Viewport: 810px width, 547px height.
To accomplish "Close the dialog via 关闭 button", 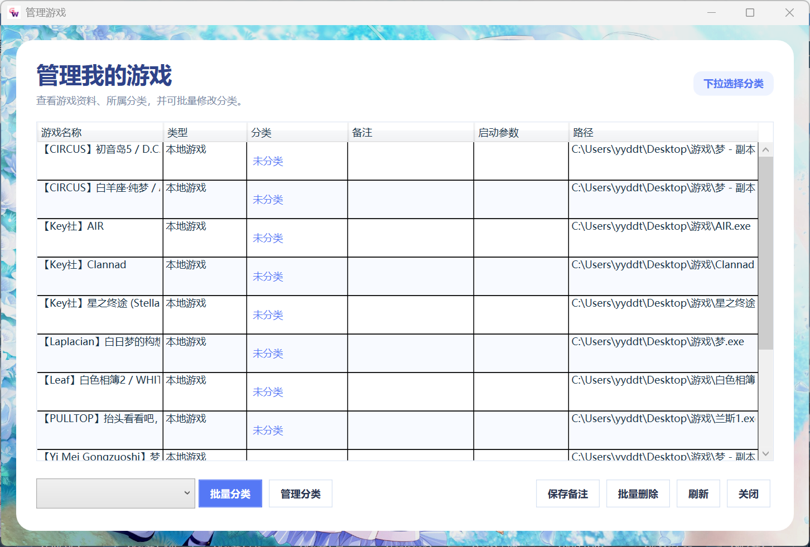I will [749, 493].
